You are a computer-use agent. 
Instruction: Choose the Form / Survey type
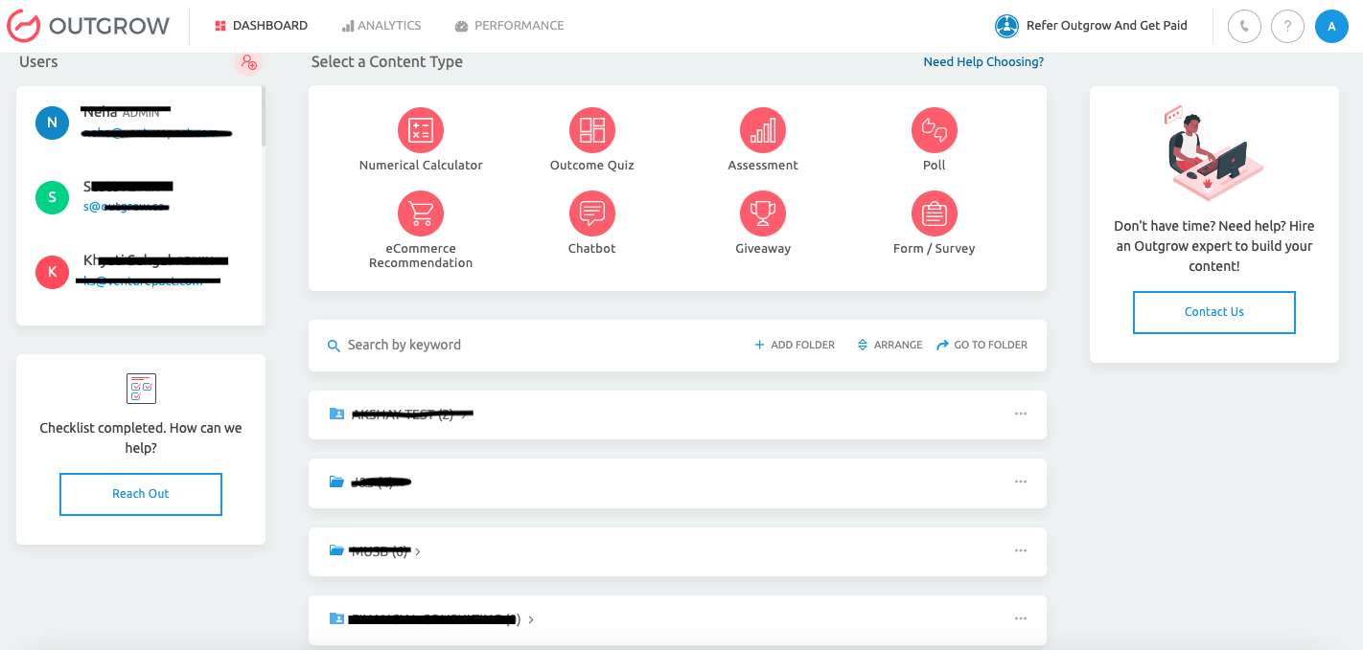point(935,223)
